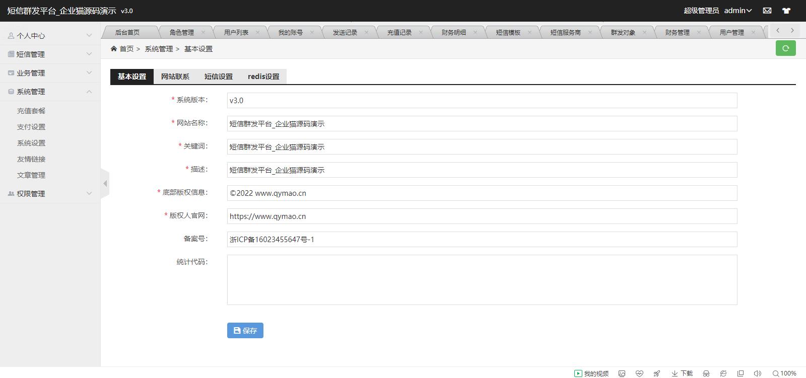Image resolution: width=806 pixels, height=378 pixels.
Task: Expand the 短信管理 sidebar menu
Action: click(x=50, y=54)
